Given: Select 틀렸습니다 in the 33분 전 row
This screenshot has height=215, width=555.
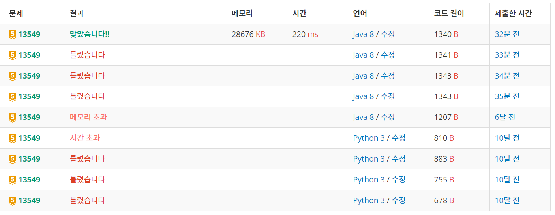Looking at the screenshot, I should coord(88,55).
